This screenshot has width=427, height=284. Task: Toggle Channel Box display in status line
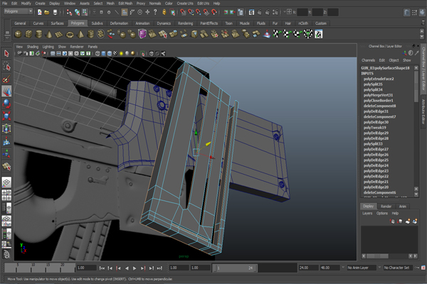coord(423,12)
